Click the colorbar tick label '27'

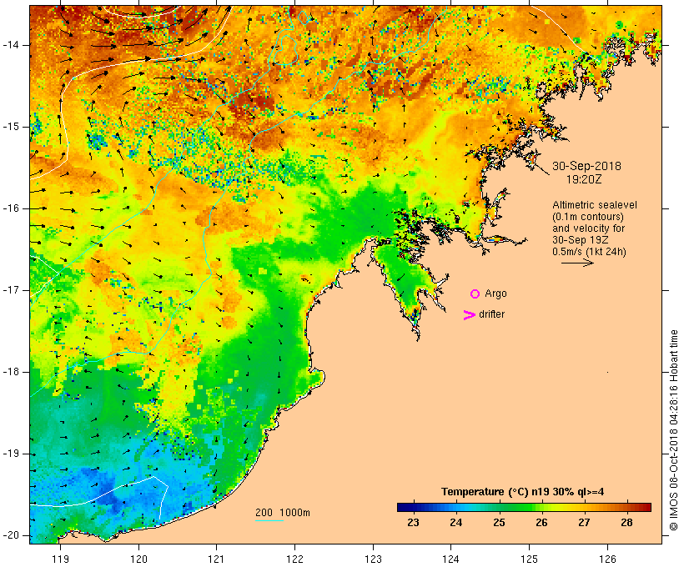584,523
